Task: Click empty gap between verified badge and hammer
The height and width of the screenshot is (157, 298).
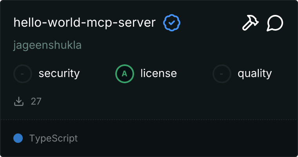Action: tap(210, 24)
